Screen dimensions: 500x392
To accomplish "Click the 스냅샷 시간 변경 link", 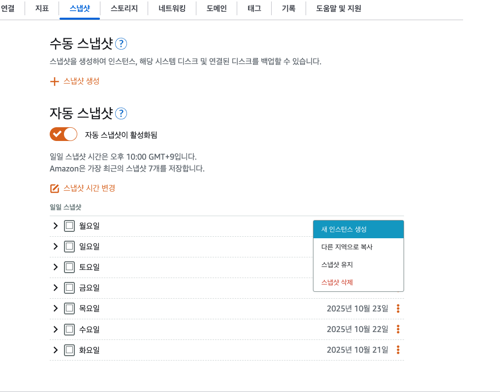I will tap(89, 188).
